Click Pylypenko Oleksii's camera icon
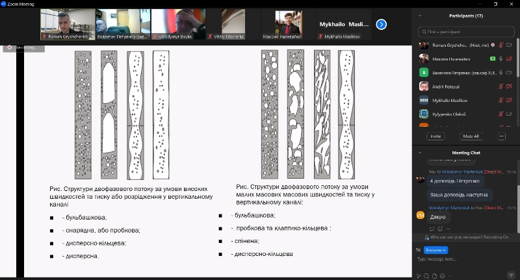The image size is (520, 280). coord(510,114)
